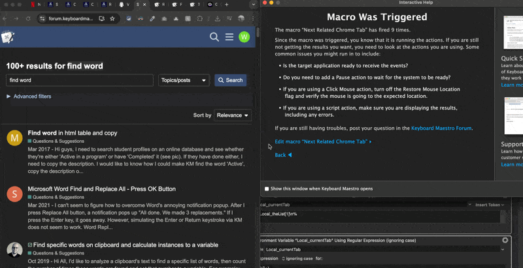Click the Keyboard Maestro forum logo
Screen dimensions: 523x268
[x=8, y=37]
